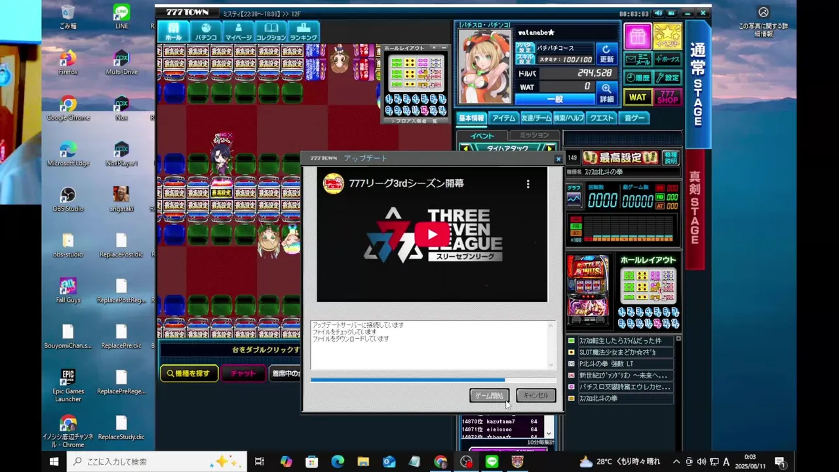Open Epic Games Launcher shortcut
Image resolution: width=839 pixels, height=472 pixels.
[68, 385]
